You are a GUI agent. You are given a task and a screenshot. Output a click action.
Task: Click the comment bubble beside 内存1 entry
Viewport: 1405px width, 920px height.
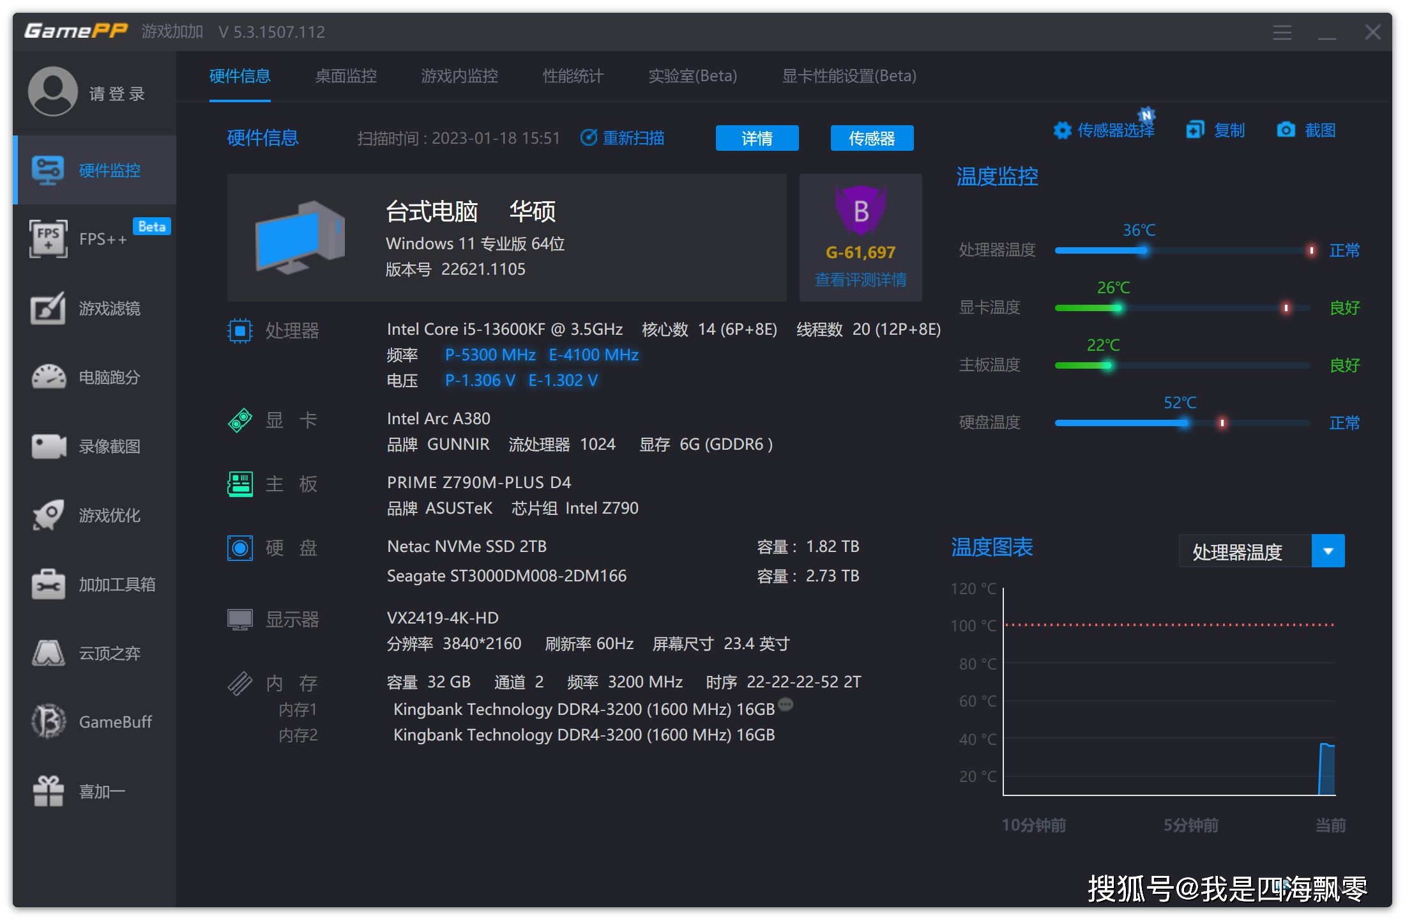point(786,704)
